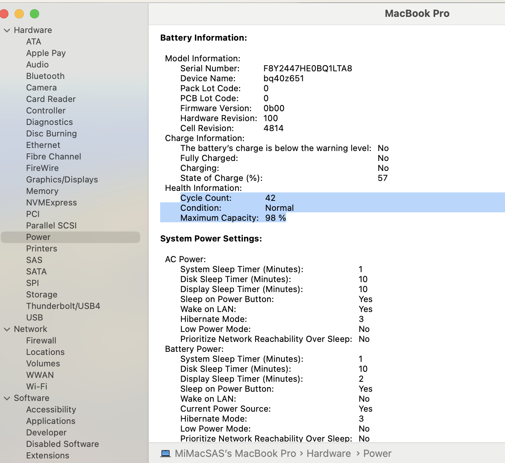Click the Cycle Count value 42
Viewport: 505px width, 463px height.
tap(270, 198)
